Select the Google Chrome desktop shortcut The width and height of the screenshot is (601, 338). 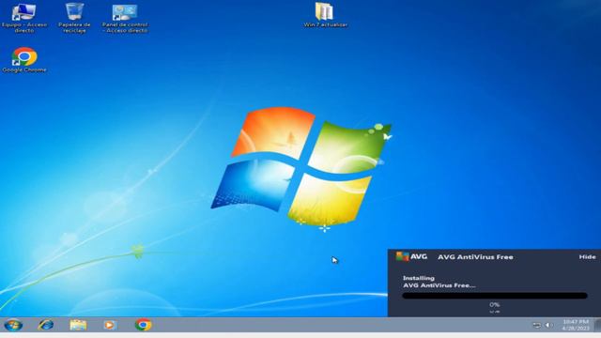[x=24, y=60]
